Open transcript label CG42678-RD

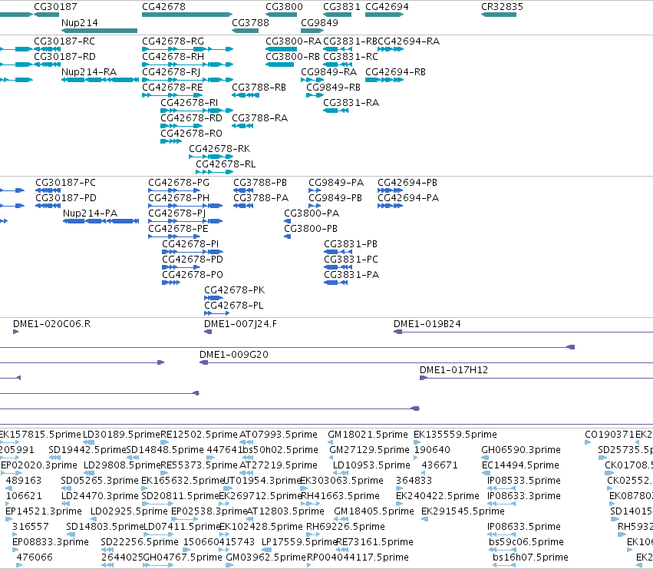point(191,118)
